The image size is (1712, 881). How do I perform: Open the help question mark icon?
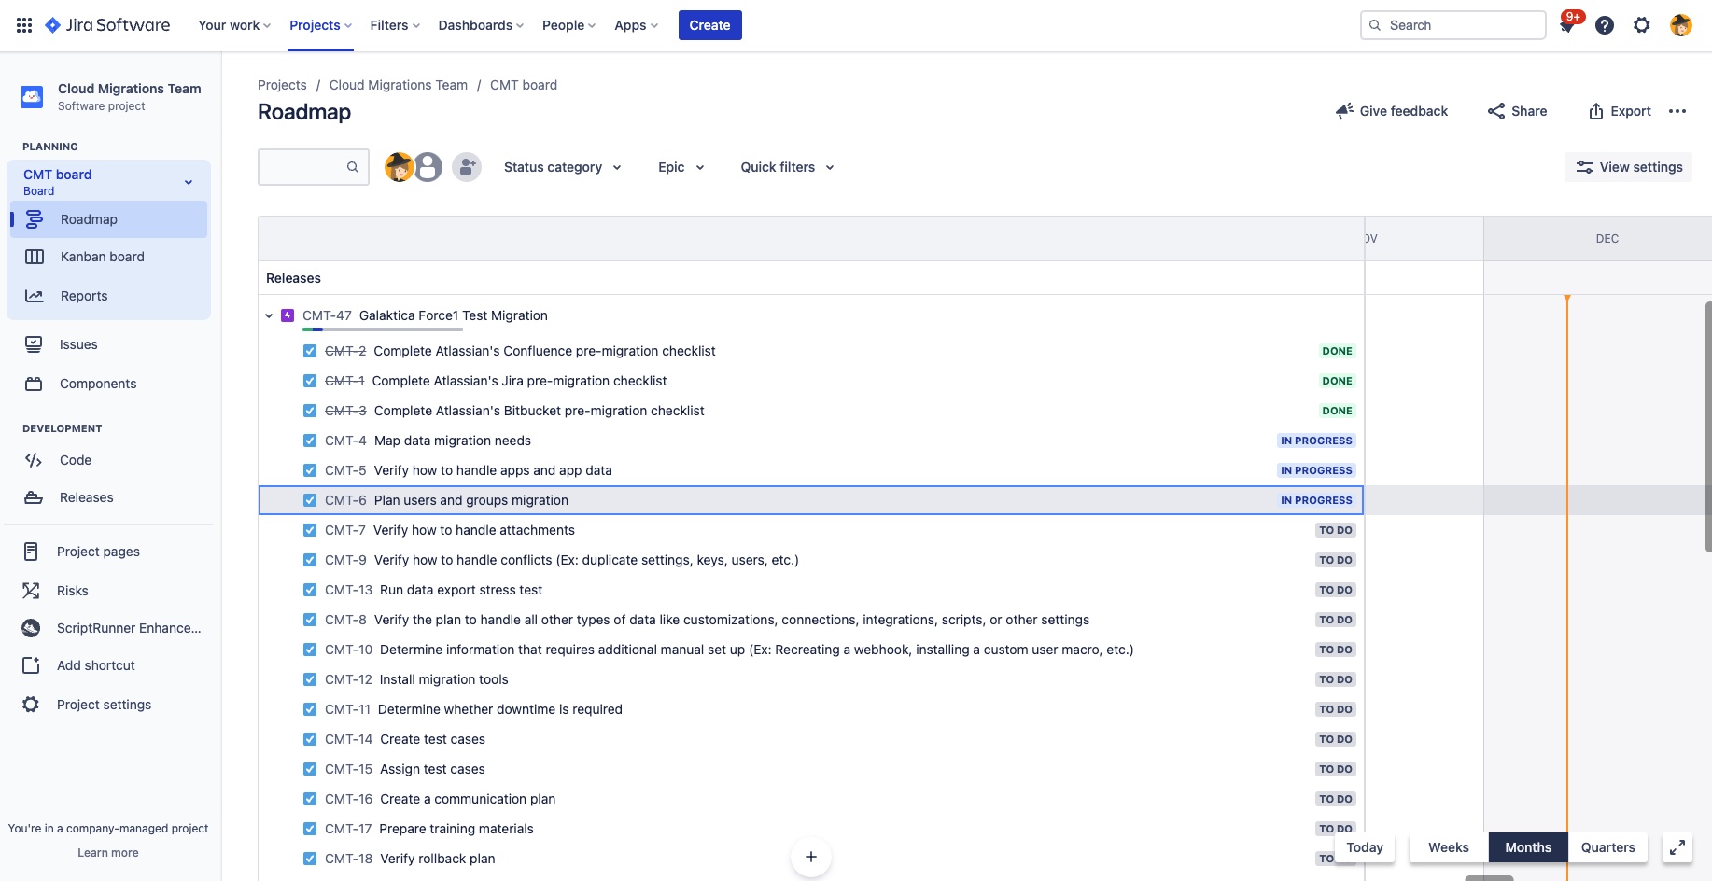tap(1605, 25)
